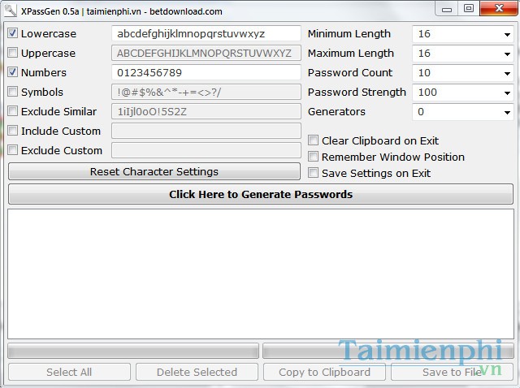Enable Remember Window Position
This screenshot has height=388, width=520.
coord(314,157)
